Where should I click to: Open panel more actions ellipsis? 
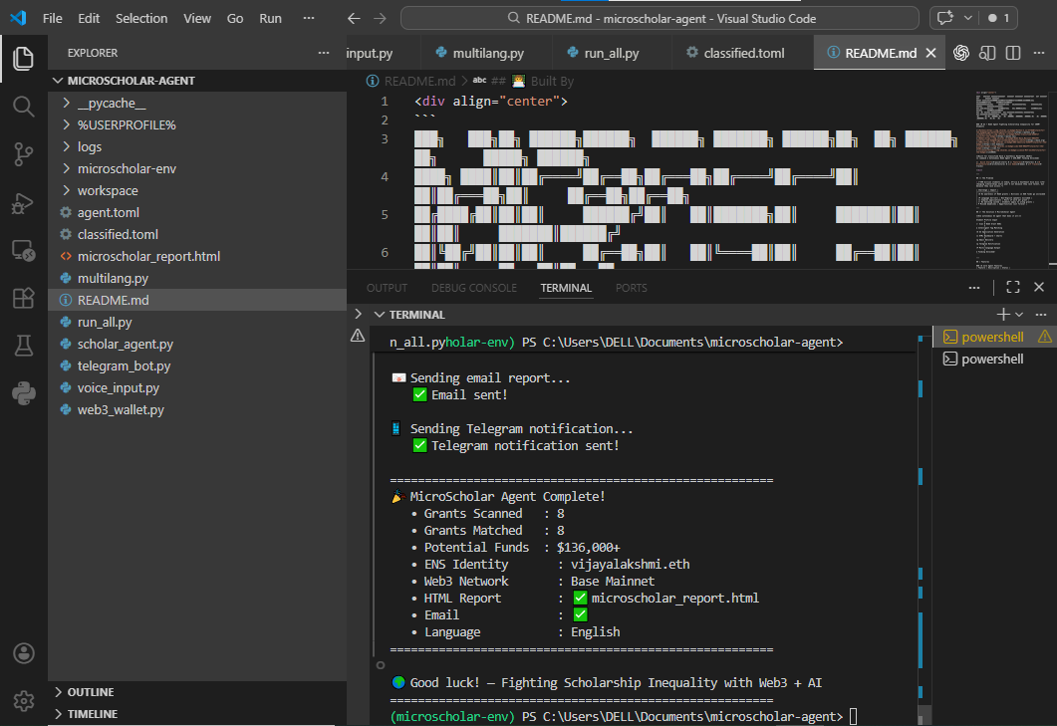(974, 287)
